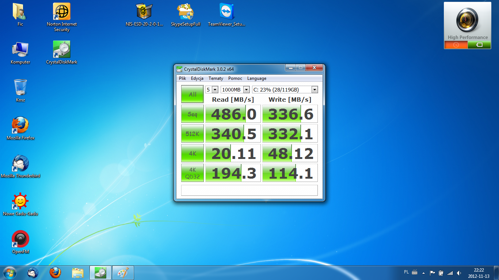This screenshot has height=280, width=499.
Task: Minimize the CrystalDiskMark window
Action: click(x=291, y=68)
